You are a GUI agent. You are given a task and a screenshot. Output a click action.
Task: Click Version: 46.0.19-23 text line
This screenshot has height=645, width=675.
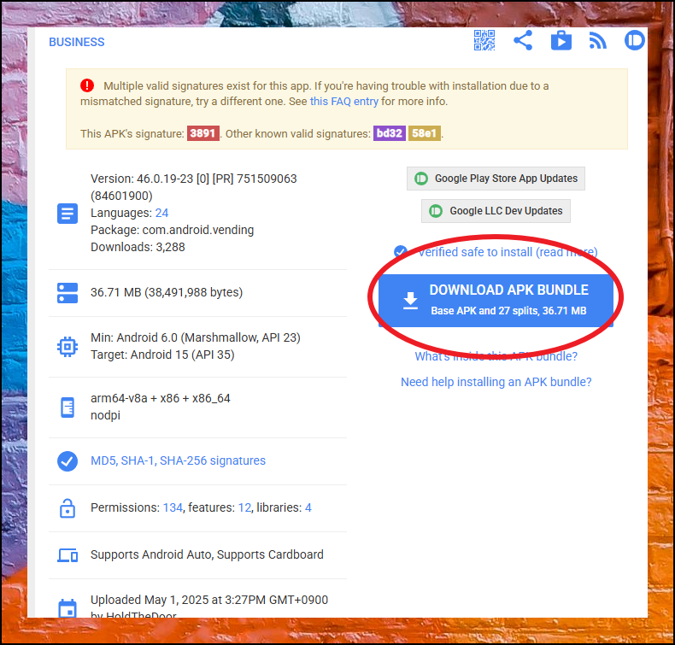(194, 179)
